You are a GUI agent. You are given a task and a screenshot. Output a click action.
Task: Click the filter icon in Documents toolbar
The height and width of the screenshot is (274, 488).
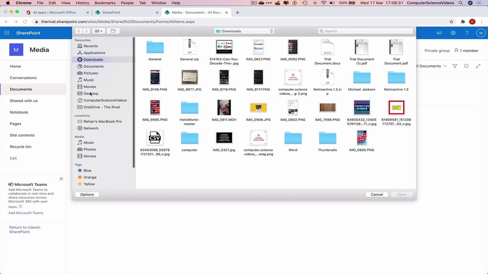(x=455, y=66)
